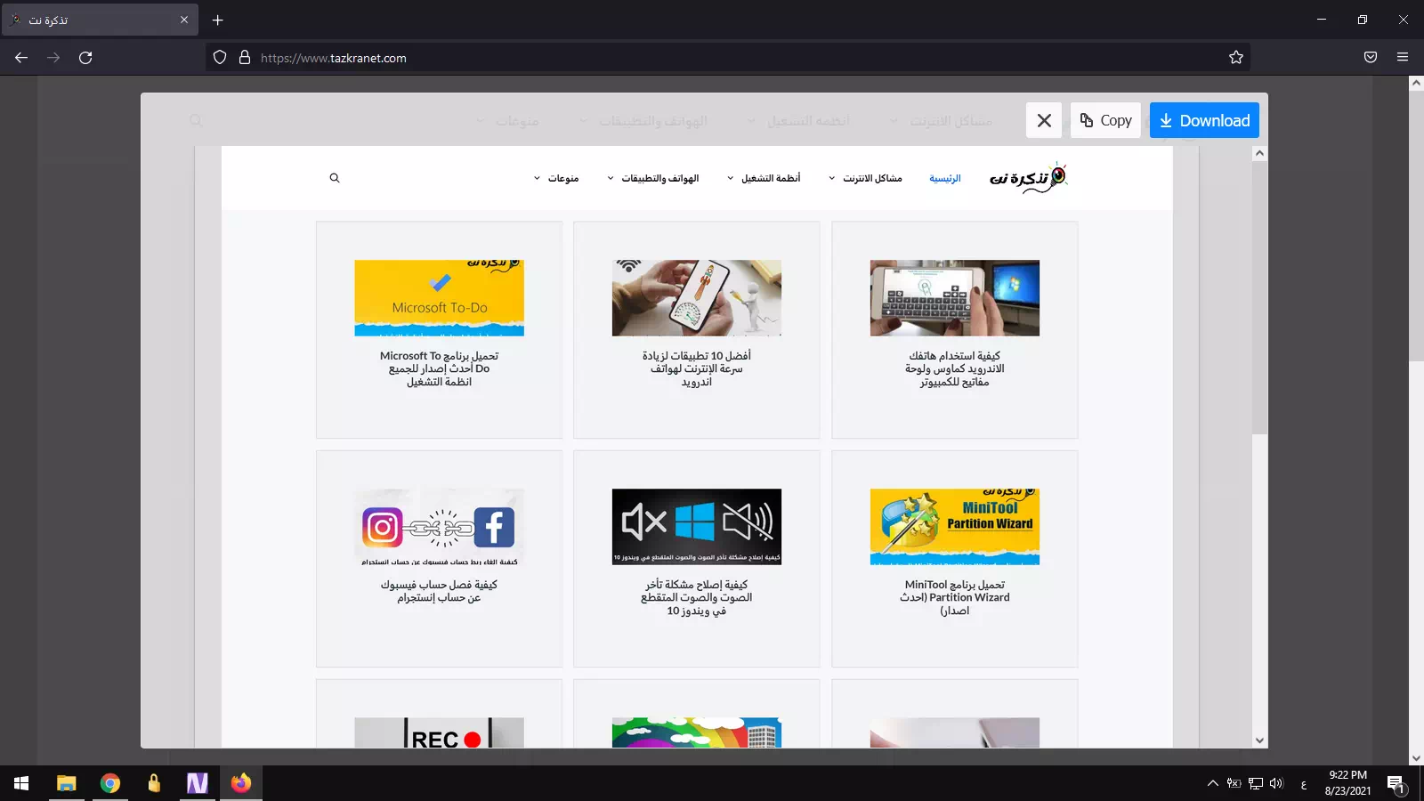Open the Microsoft To-Do article thumbnail
This screenshot has width=1424, height=801.
point(439,298)
